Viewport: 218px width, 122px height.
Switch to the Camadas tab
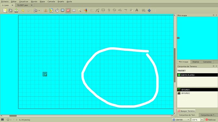click(x=207, y=62)
